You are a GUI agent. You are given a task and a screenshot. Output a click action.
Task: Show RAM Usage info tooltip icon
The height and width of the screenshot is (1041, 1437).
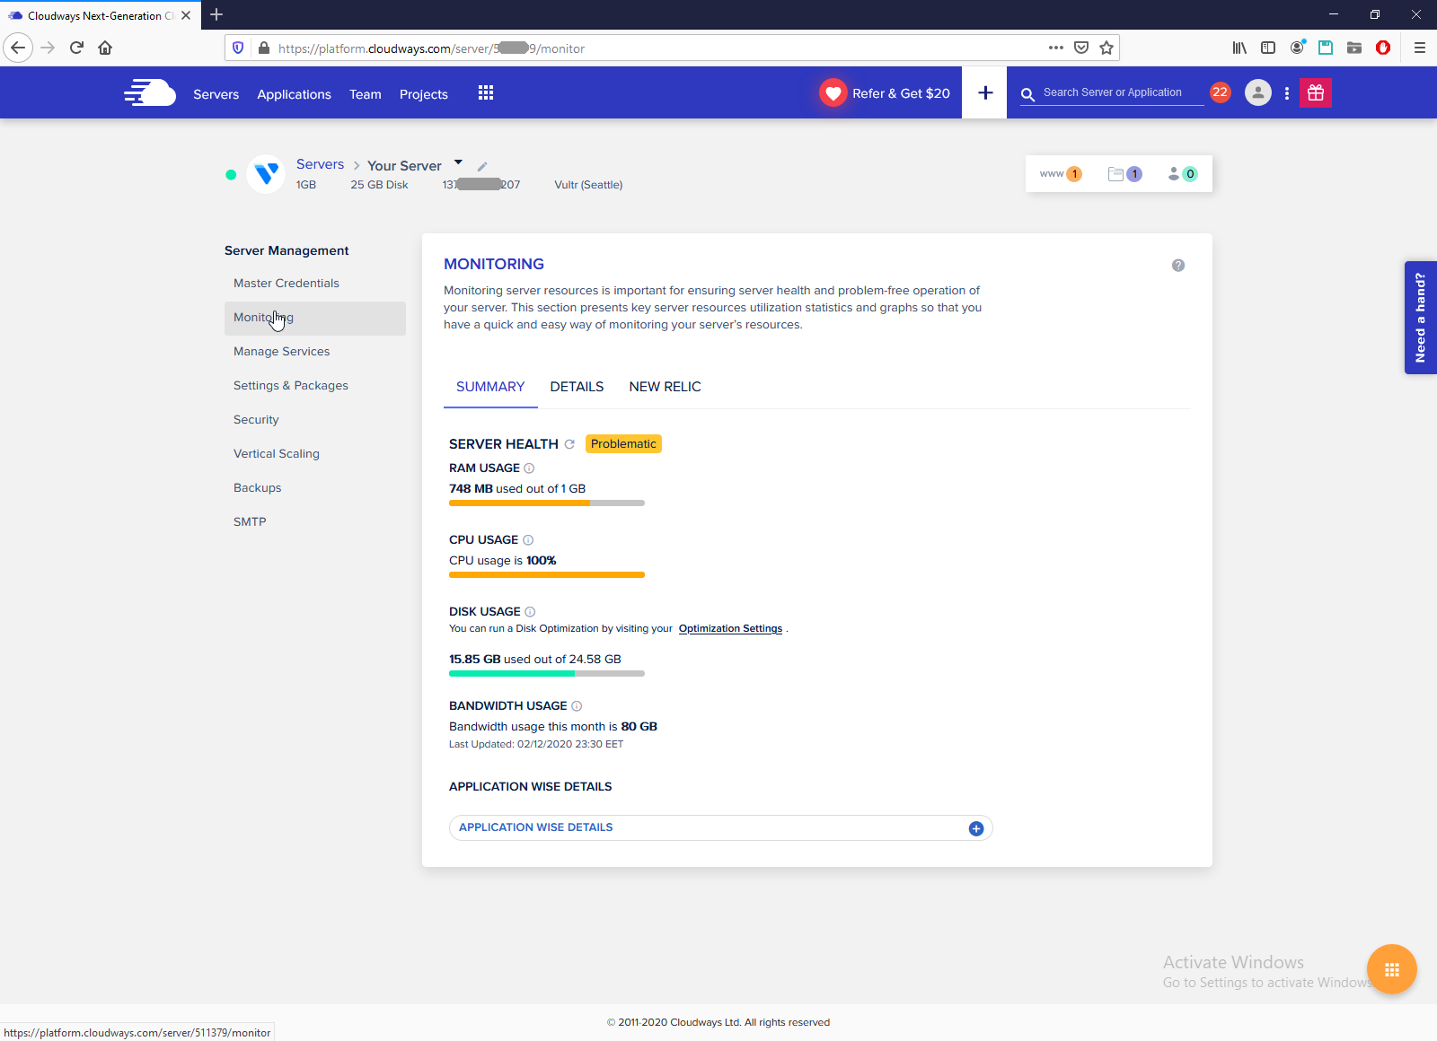pos(529,468)
